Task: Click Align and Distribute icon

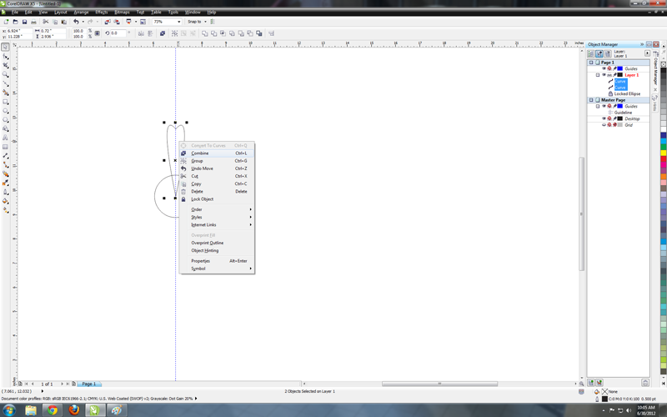Action: point(272,33)
